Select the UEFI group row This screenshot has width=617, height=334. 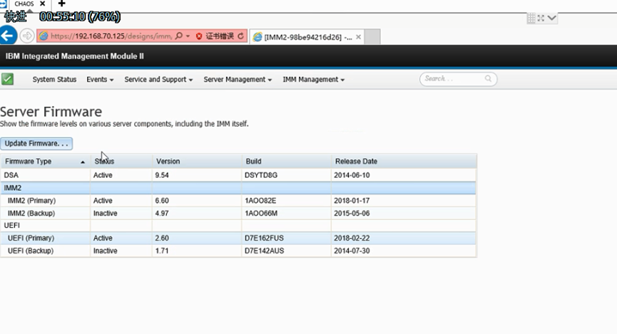coord(238,225)
